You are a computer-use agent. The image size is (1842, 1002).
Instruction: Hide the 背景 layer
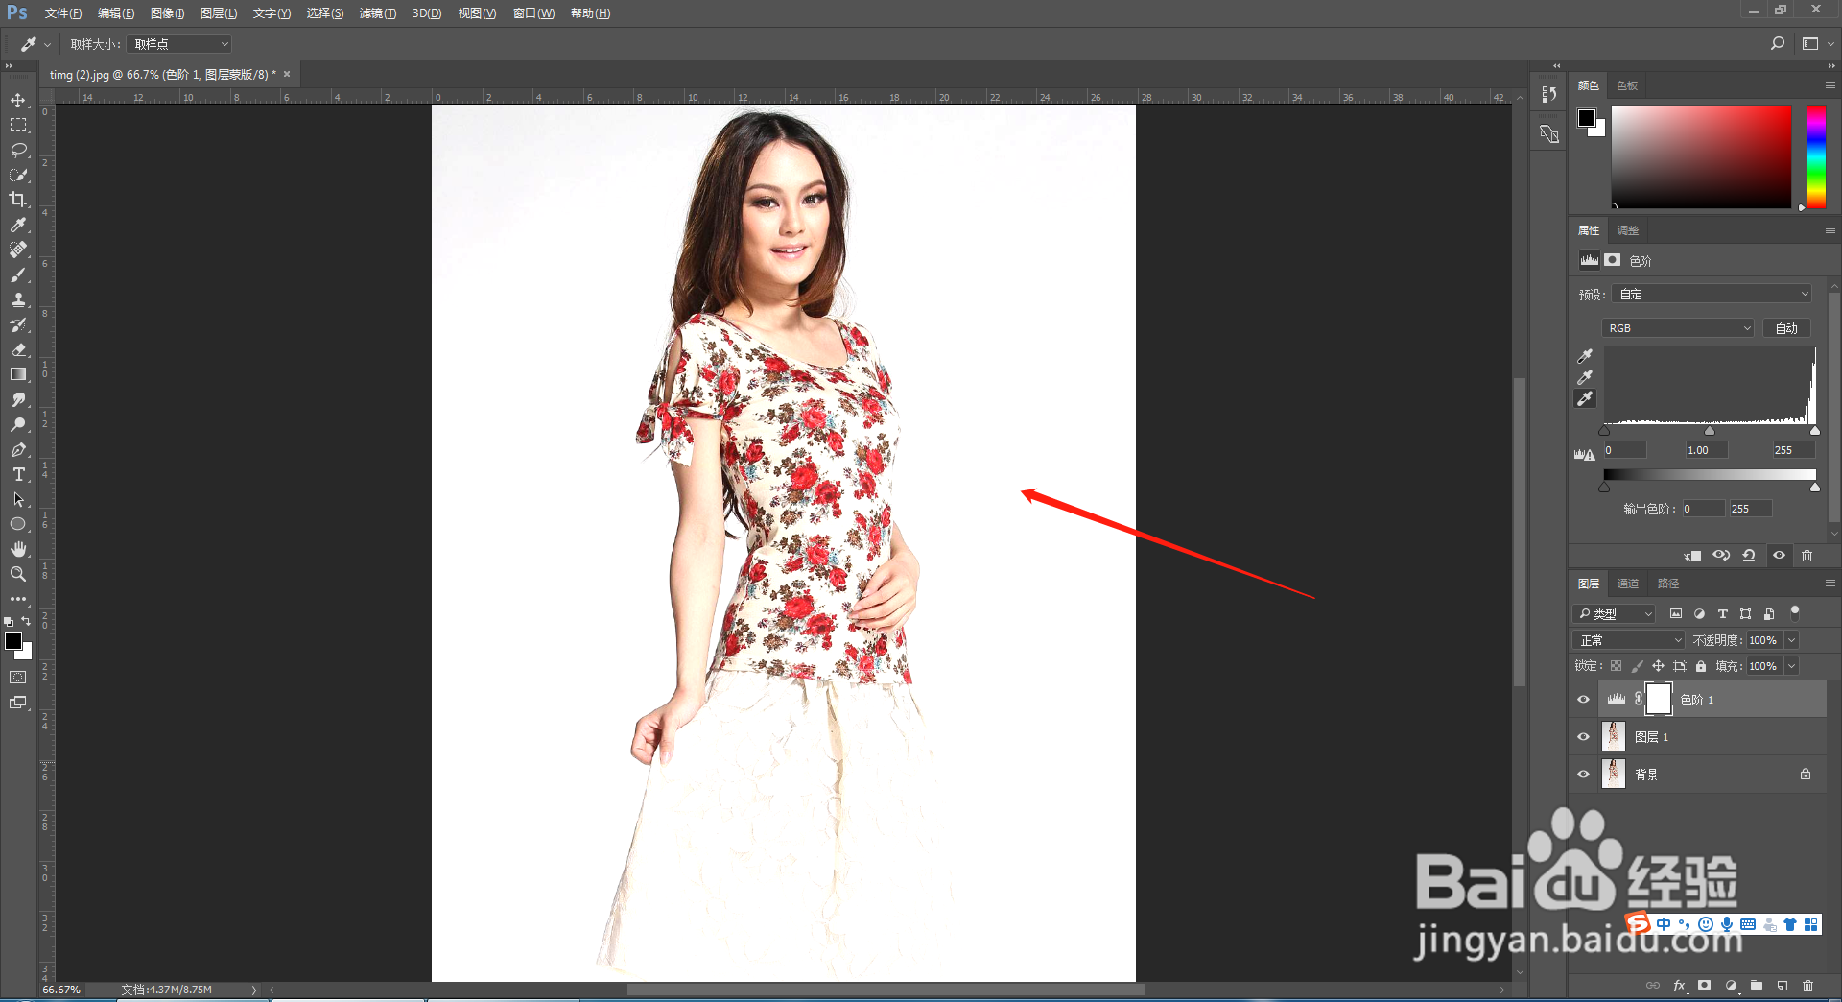[1584, 775]
